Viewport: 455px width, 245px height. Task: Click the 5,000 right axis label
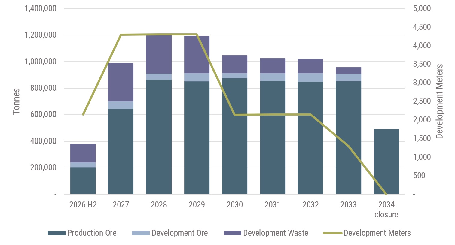[x=422, y=8]
